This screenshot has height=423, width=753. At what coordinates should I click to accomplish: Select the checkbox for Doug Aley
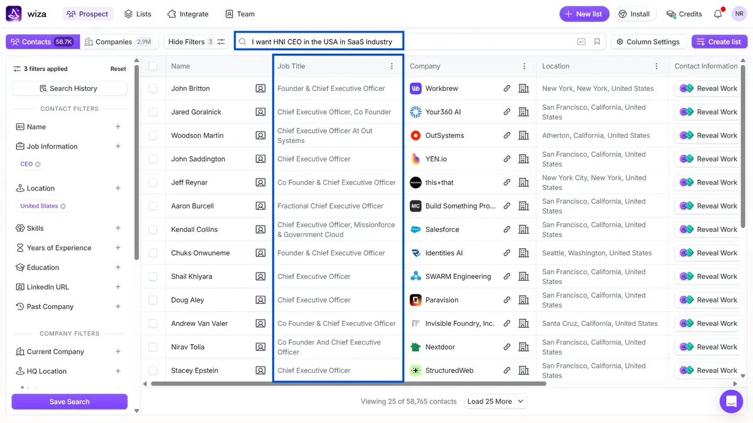(x=153, y=300)
